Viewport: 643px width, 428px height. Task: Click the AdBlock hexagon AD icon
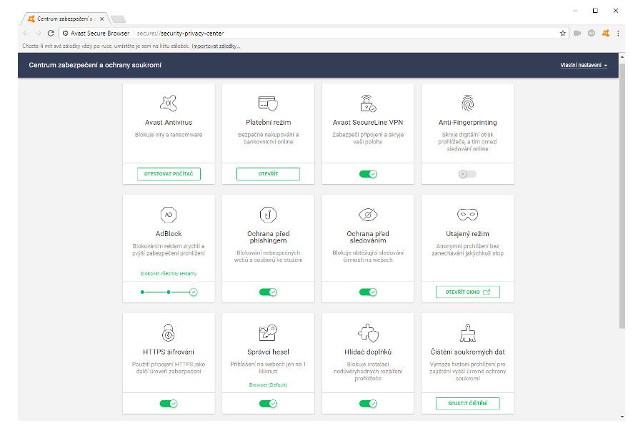169,214
